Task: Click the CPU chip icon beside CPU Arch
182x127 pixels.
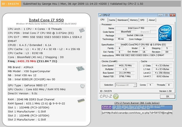Action: (82, 30)
